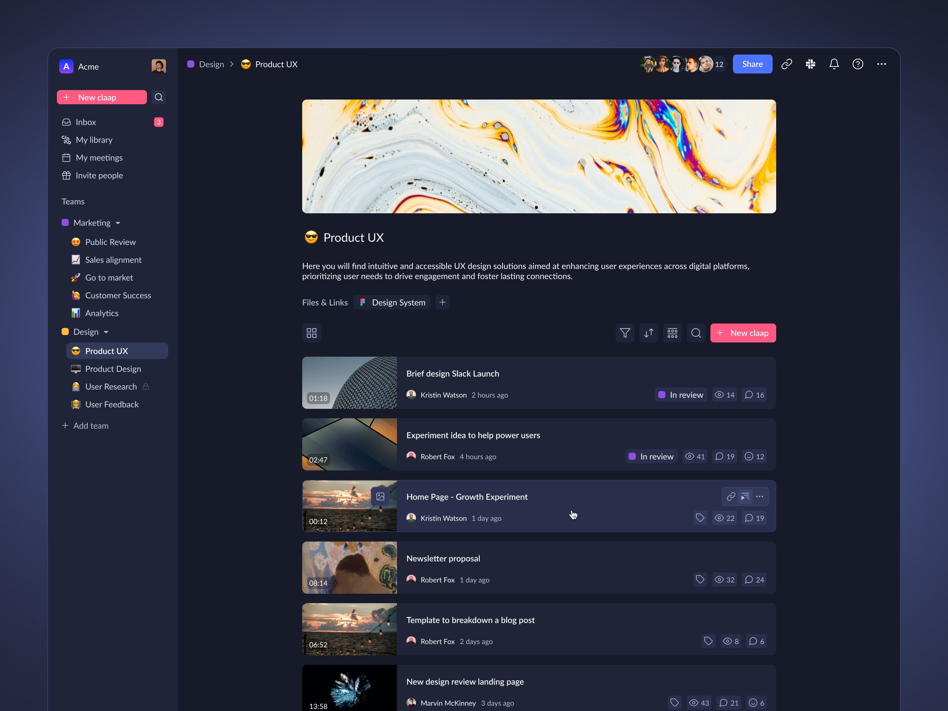The width and height of the screenshot is (948, 711).
Task: Click the help question mark icon
Action: tap(858, 64)
